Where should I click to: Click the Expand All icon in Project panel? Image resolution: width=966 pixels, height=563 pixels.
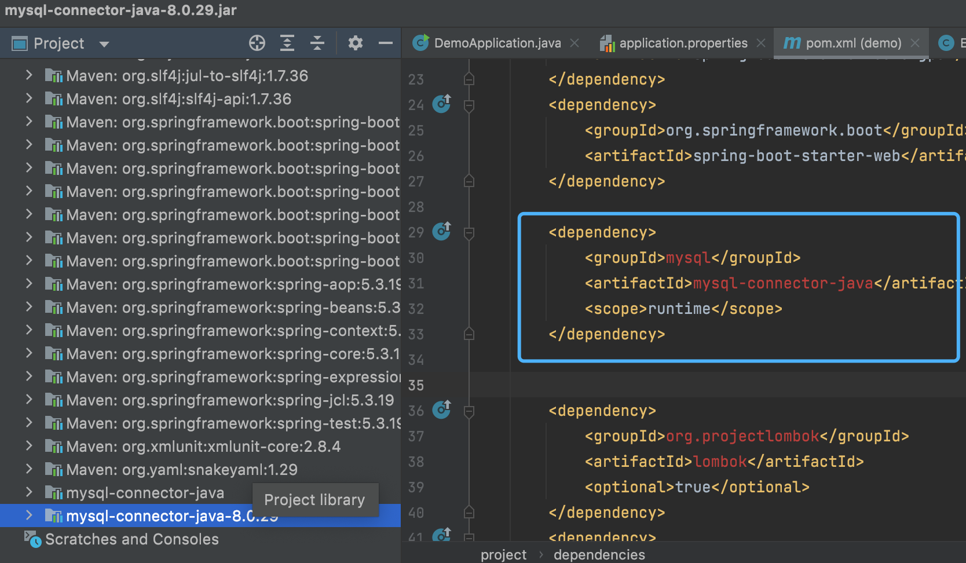[287, 43]
